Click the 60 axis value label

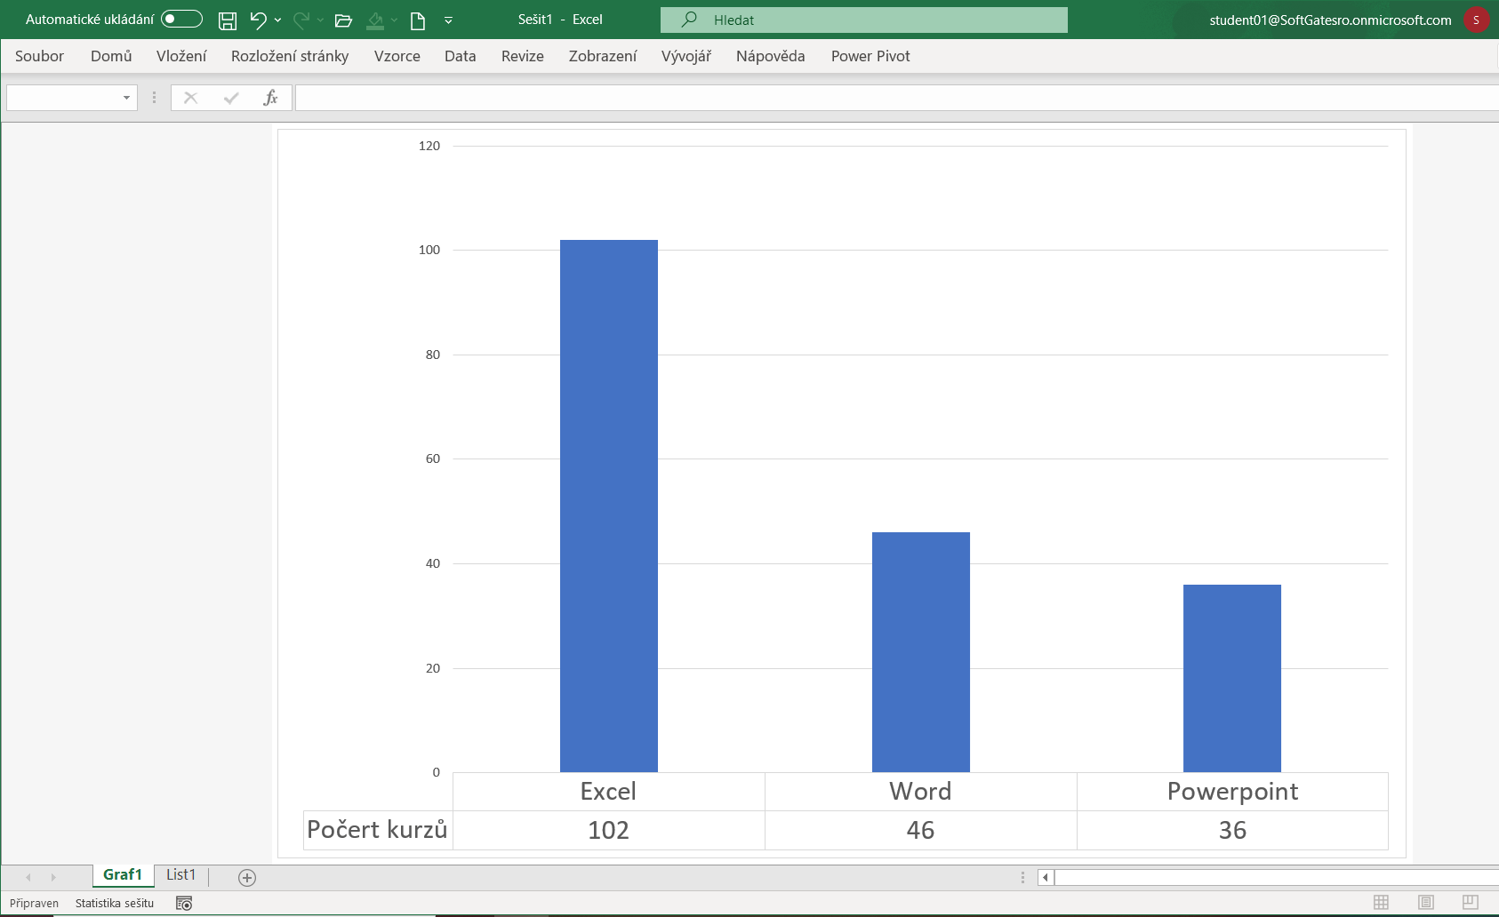click(433, 458)
